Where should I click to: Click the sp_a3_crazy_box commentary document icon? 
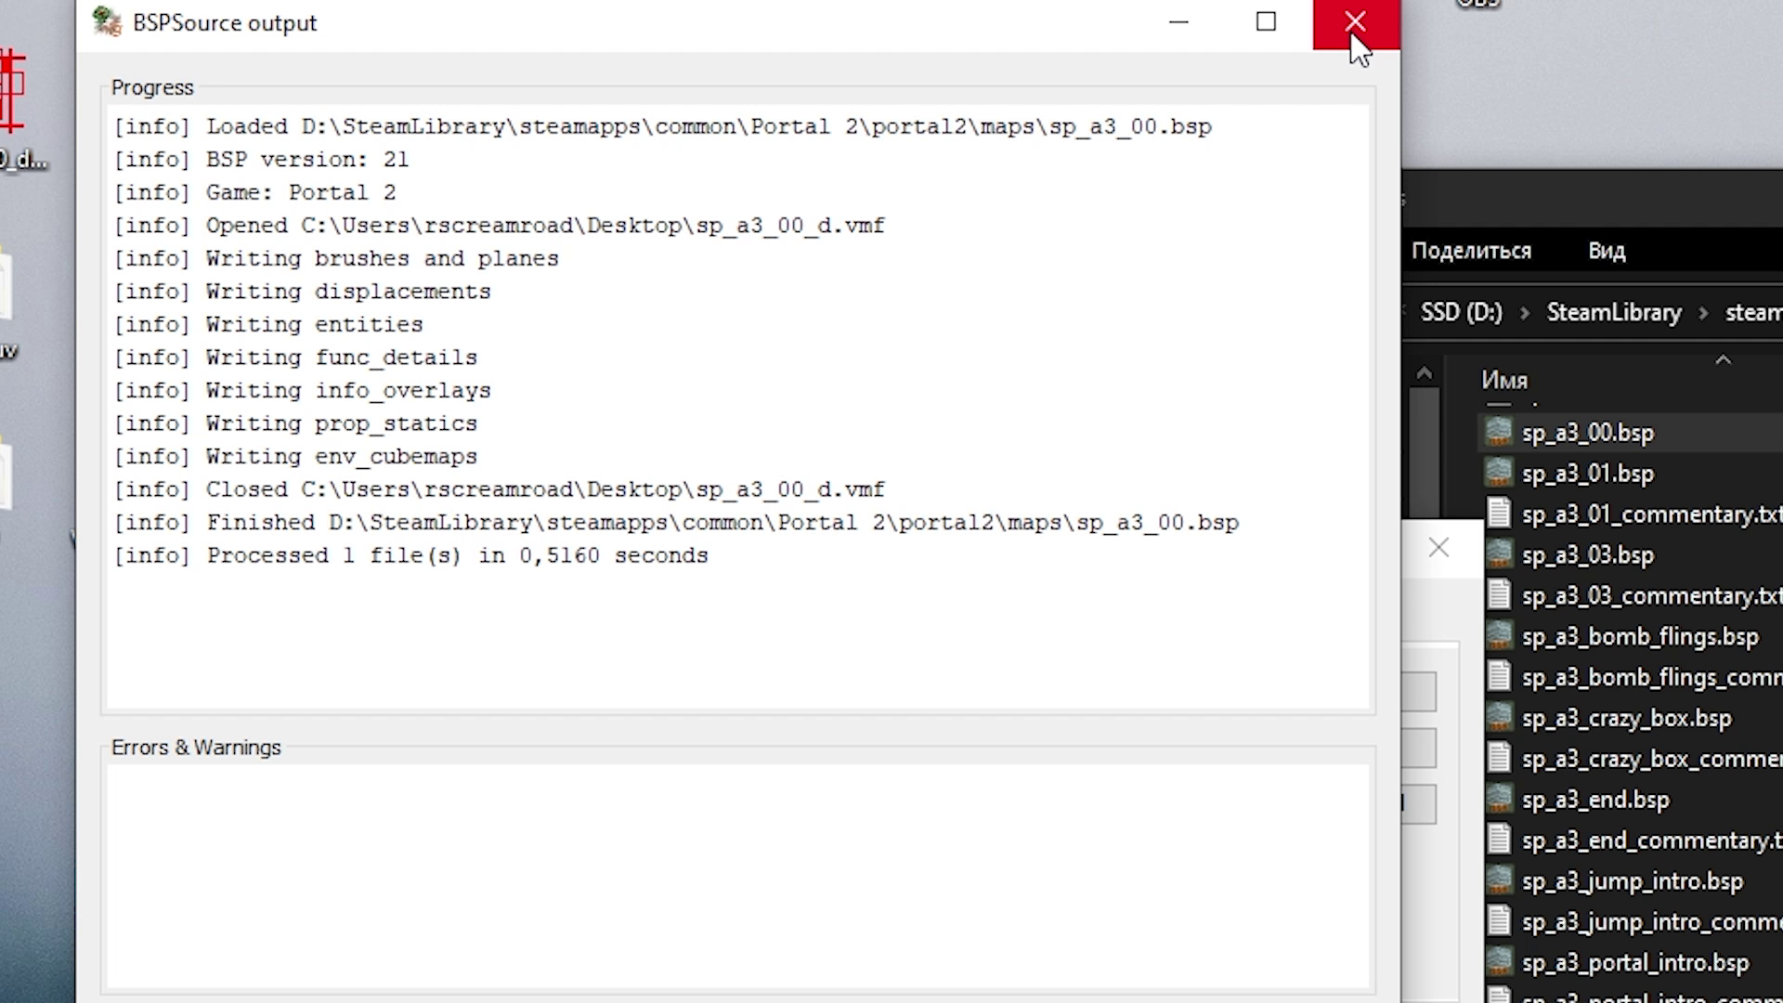point(1498,759)
